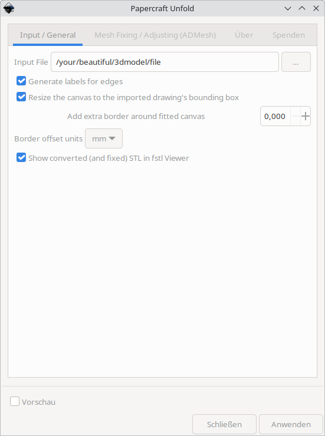Minimize the Papercraft Unfold window
Viewport: 325px width, 436px height.
tap(288, 8)
